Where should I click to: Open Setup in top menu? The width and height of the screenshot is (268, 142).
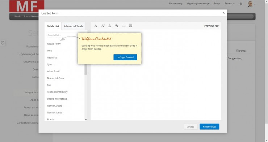pos(217,3)
